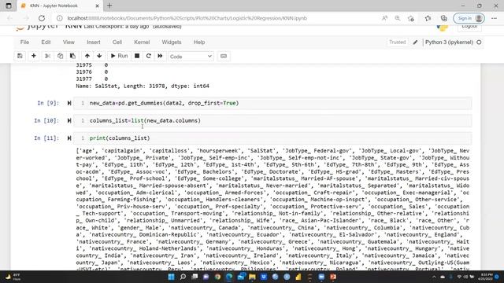Viewport: 504px width, 283px height.
Task: Restart kernel and run all with fast-forward icon
Action: (x=160, y=56)
